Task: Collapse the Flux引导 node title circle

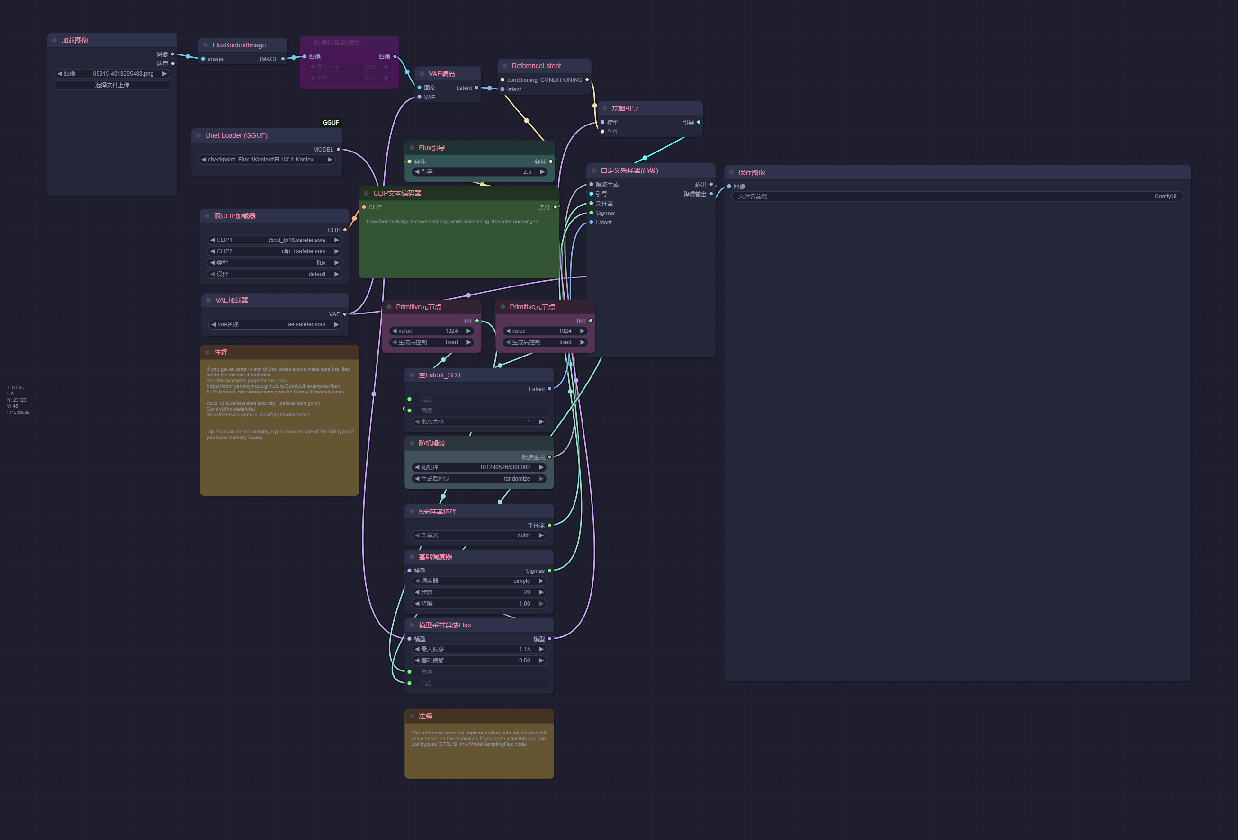Action: 412,148
